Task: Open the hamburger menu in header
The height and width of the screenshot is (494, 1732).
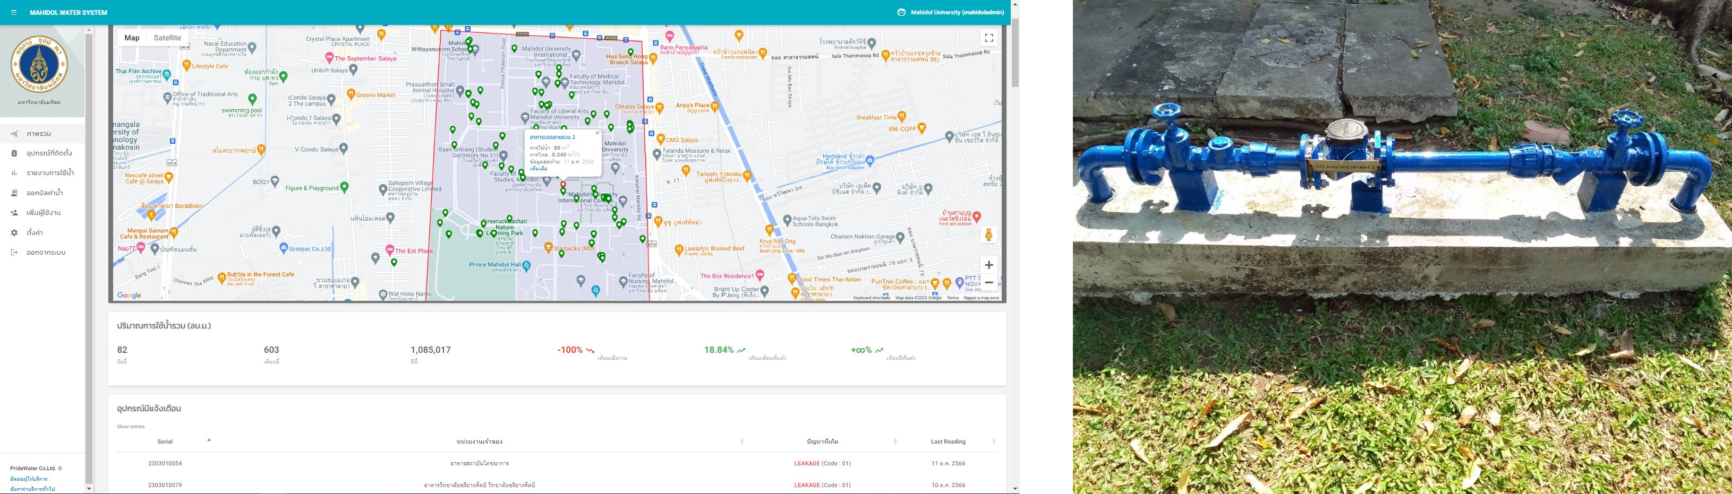Action: click(13, 13)
